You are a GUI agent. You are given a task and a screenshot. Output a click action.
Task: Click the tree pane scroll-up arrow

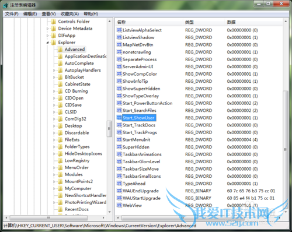109,22
